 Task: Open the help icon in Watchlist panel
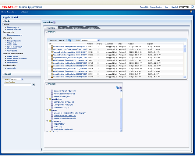[121, 87]
